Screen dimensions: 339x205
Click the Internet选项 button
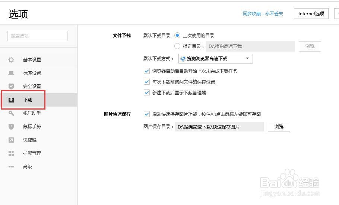click(311, 14)
